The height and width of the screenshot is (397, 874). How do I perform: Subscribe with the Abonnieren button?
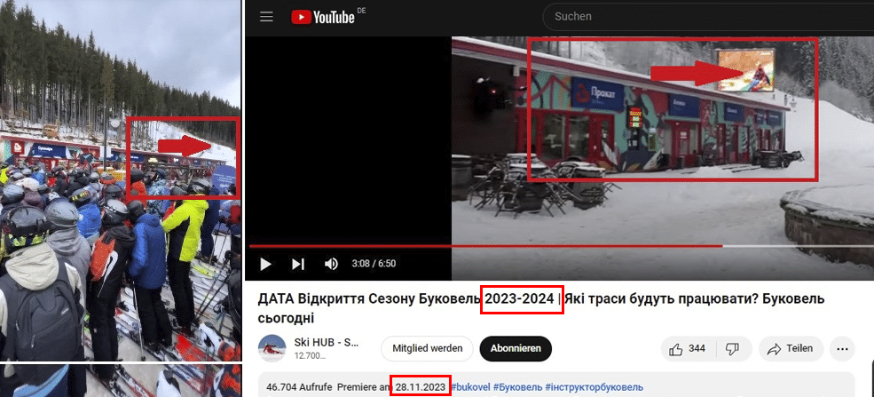(x=516, y=348)
